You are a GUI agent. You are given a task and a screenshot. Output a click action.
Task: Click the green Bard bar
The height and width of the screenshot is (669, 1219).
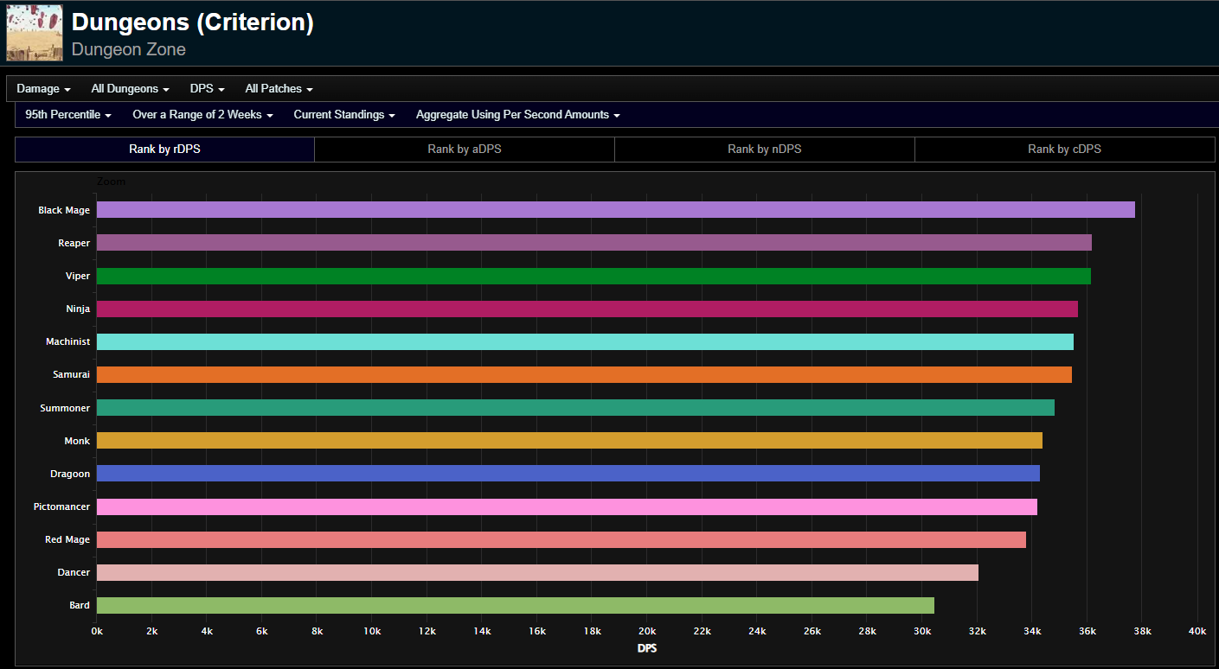click(x=516, y=605)
